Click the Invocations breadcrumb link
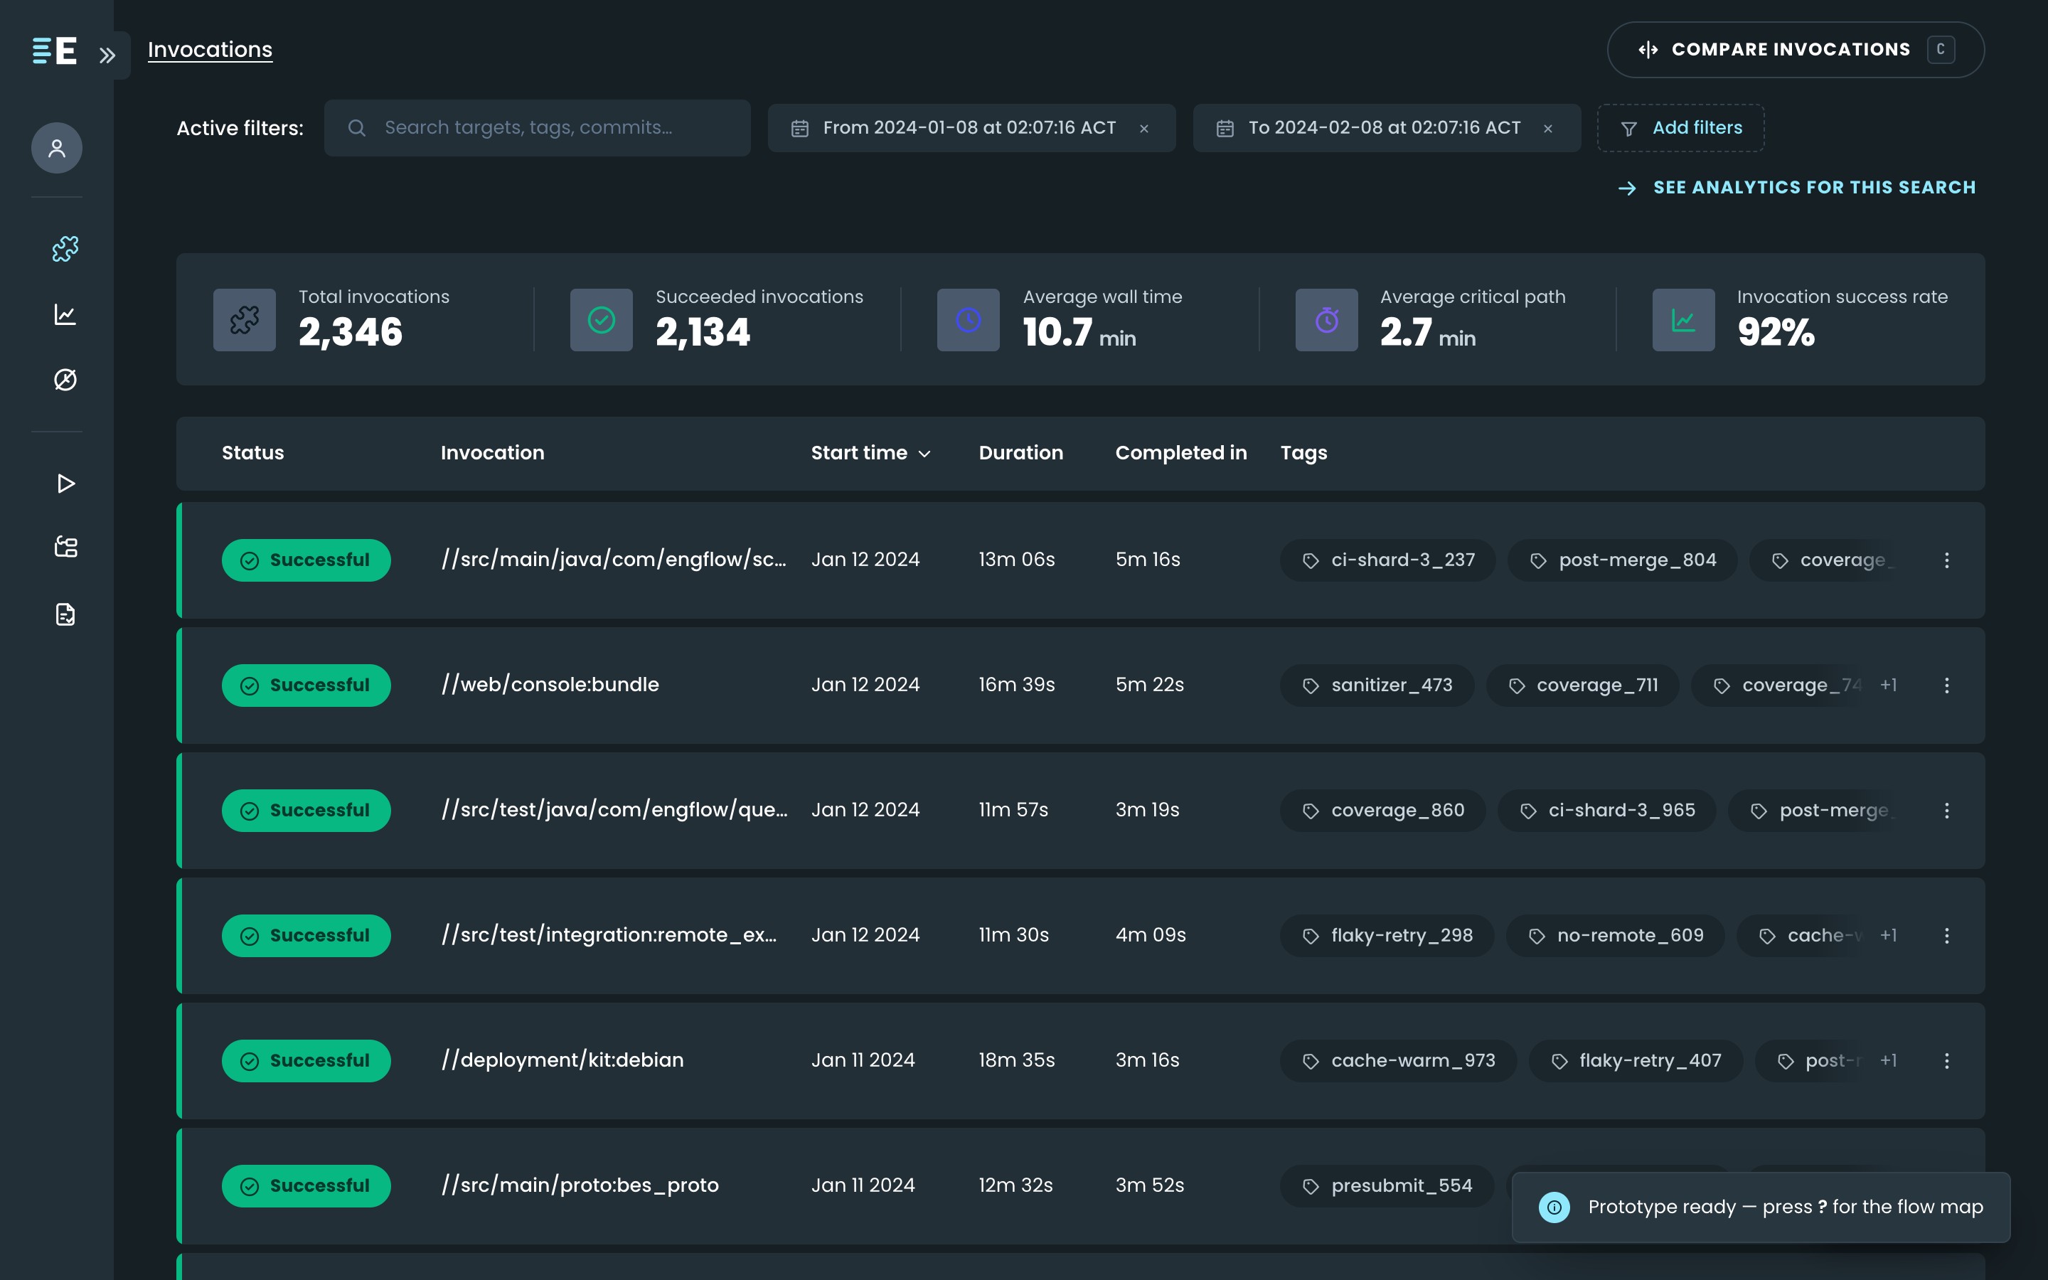 coord(210,50)
